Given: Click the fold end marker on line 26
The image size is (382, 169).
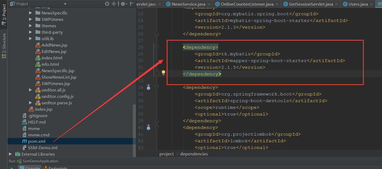Looking at the screenshot, I should click(x=157, y=34).
